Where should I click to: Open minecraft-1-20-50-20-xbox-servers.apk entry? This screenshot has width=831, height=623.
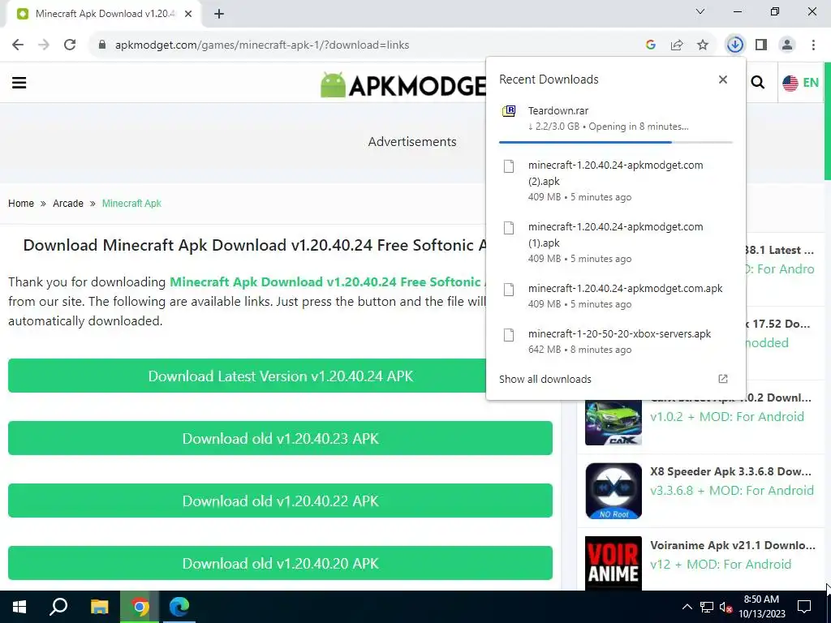616,342
